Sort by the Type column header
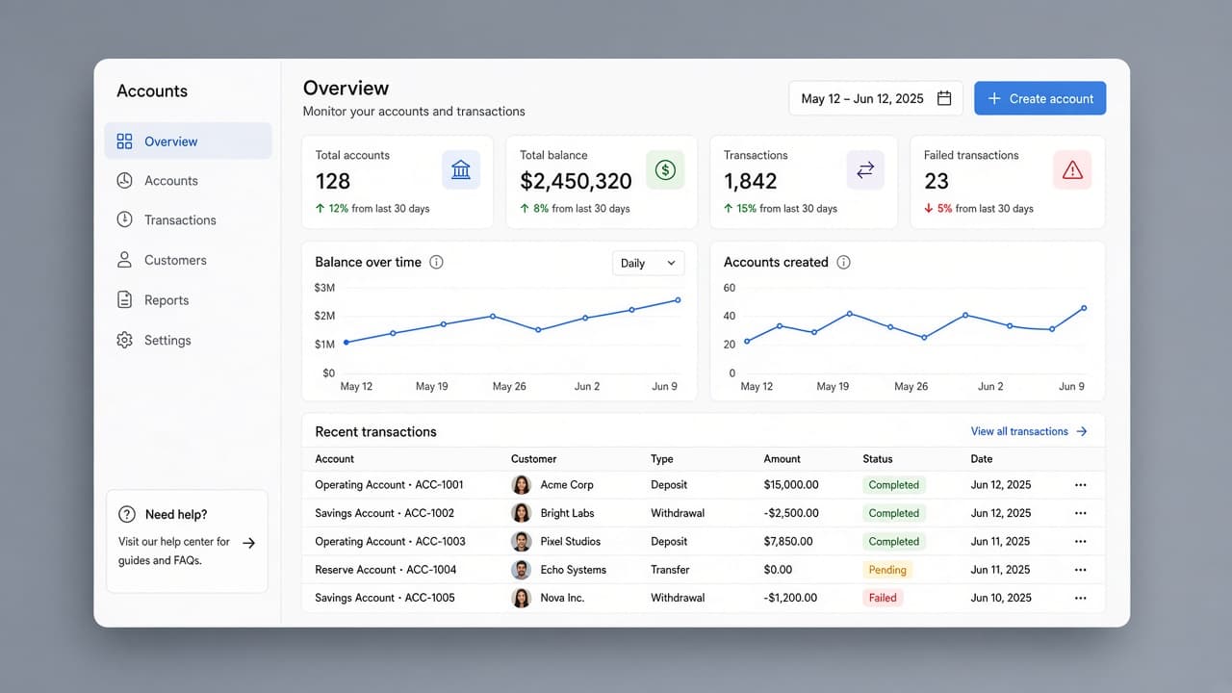 662,459
